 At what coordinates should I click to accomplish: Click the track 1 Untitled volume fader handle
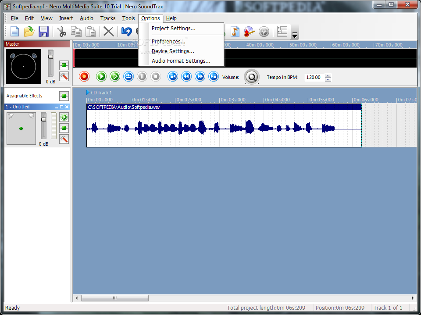(43, 119)
